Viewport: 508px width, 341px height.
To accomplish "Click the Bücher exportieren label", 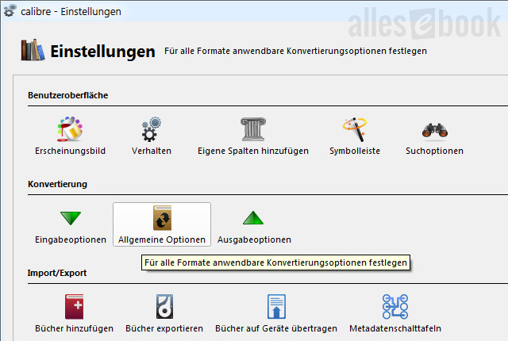I will [164, 328].
